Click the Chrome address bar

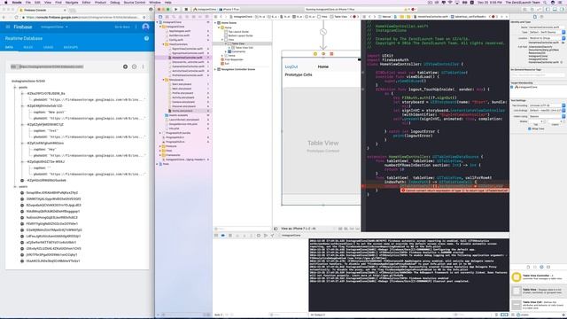click(x=81, y=17)
